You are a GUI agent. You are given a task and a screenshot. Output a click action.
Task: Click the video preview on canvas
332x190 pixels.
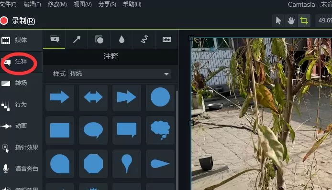262,114
